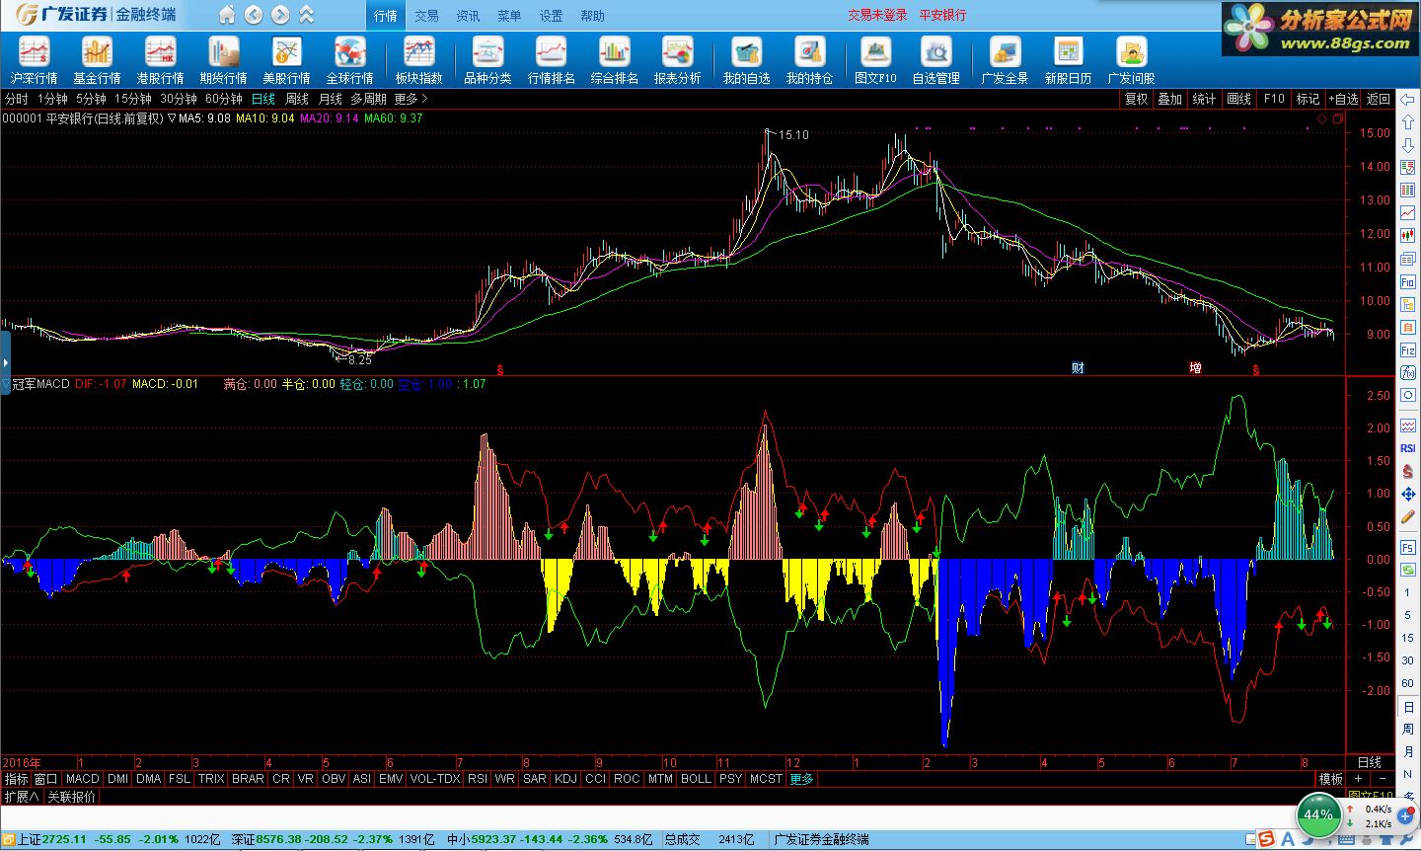Open 综合排名 comprehensive ranking icon
The image size is (1421, 851).
(614, 60)
